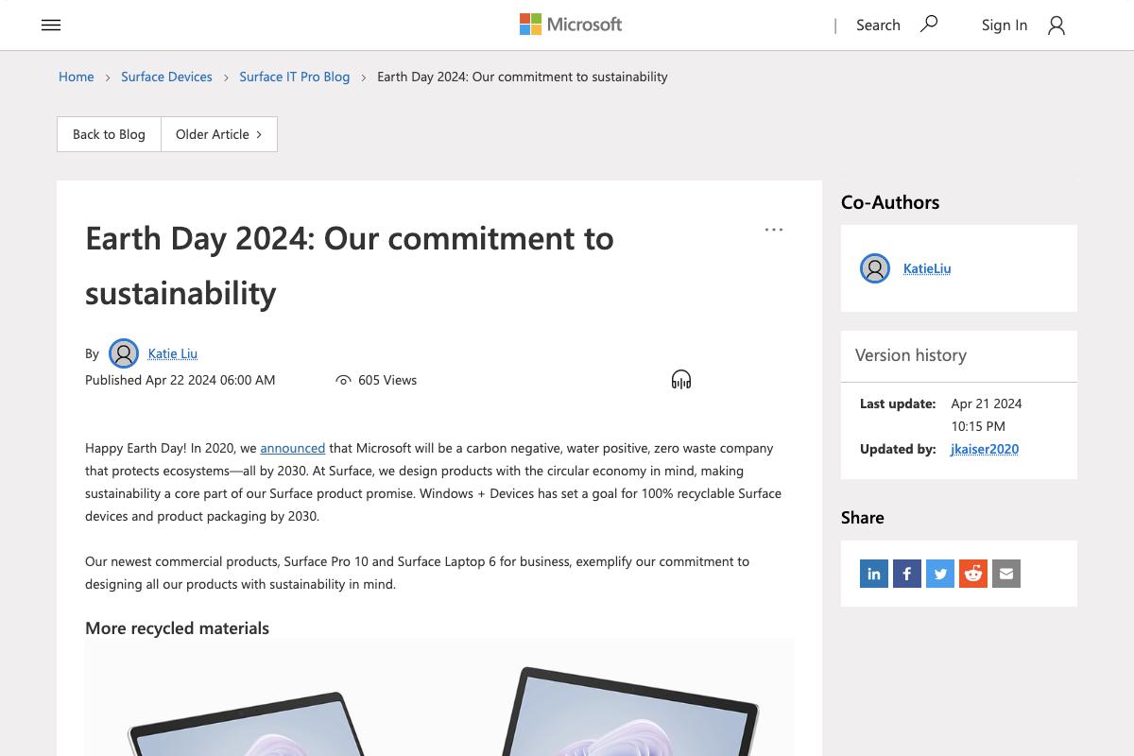Screen dimensions: 1134x756
Task: Click the Sign In user icon
Action: click(1057, 26)
